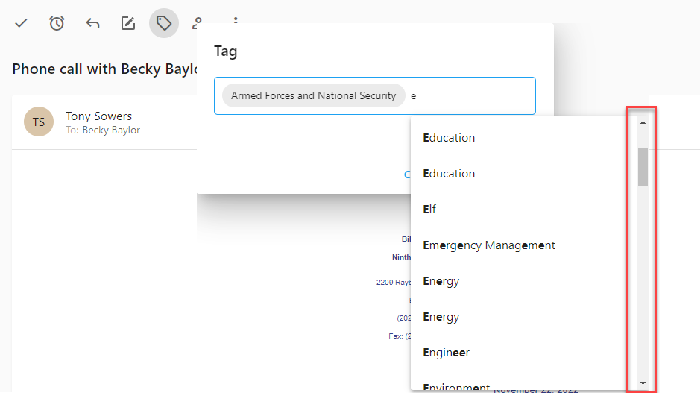Click scrollbar up arrow in tag list

643,122
